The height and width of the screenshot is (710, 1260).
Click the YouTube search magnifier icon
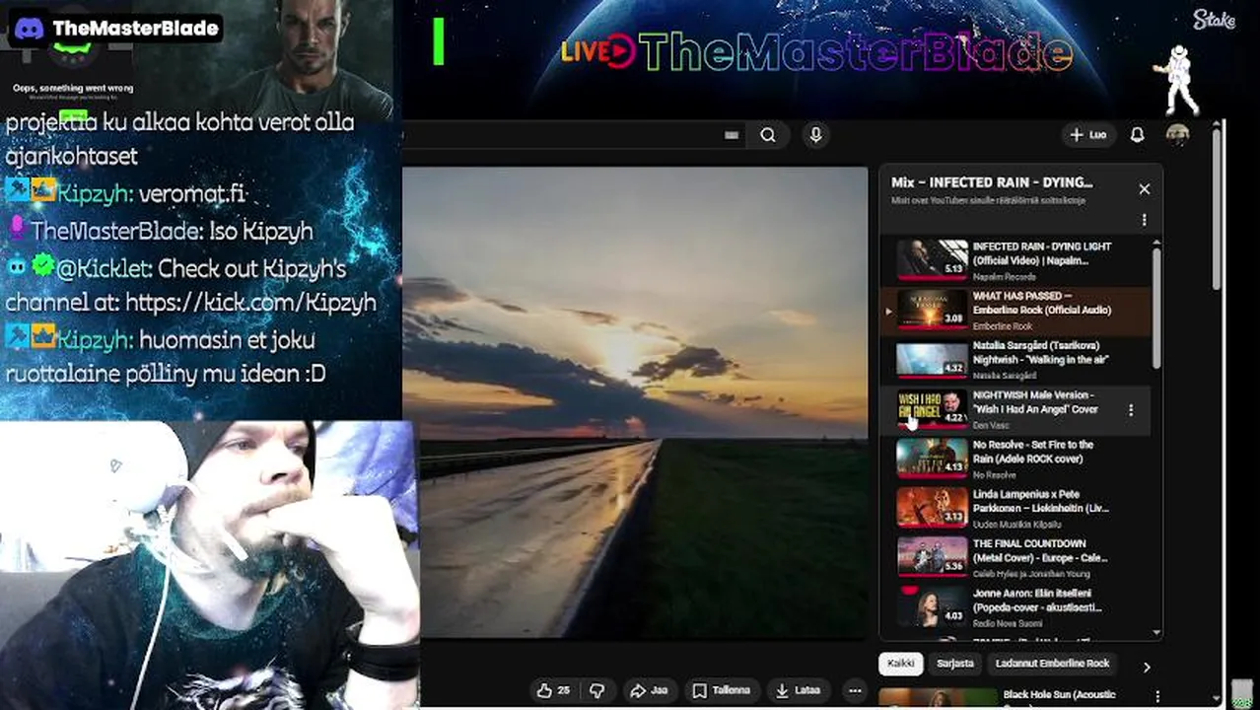[768, 135]
